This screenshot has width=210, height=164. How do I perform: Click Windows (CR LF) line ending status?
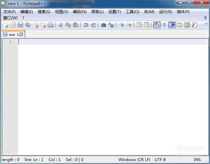coord(134,160)
